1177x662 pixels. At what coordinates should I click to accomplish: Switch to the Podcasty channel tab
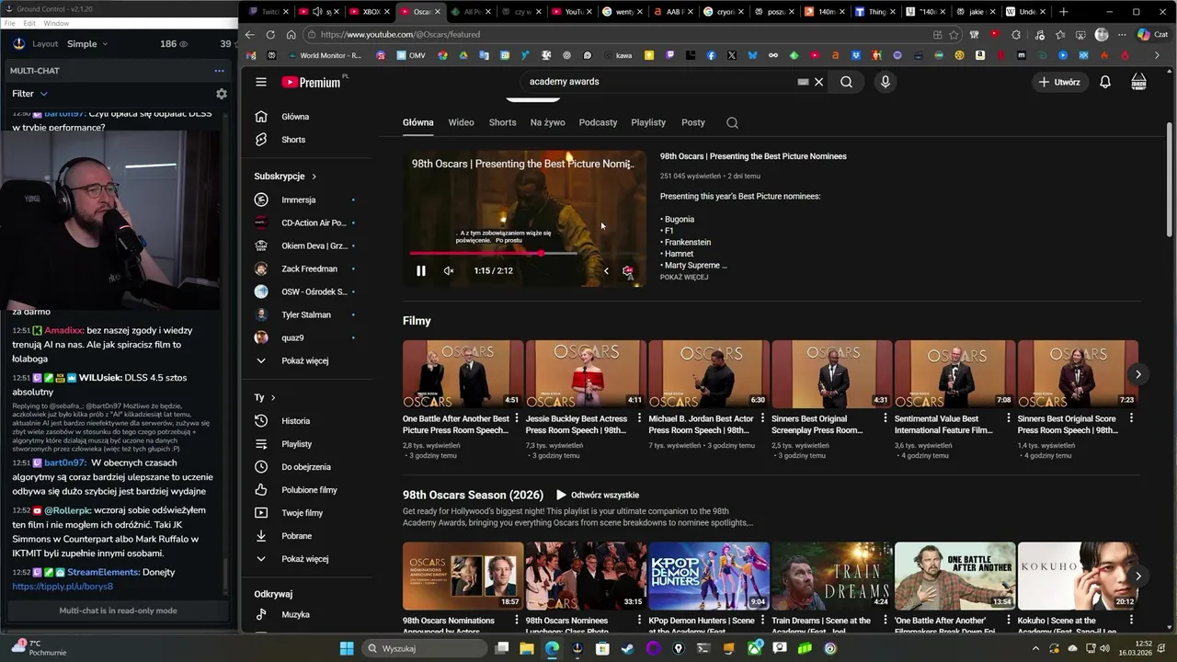click(x=598, y=122)
